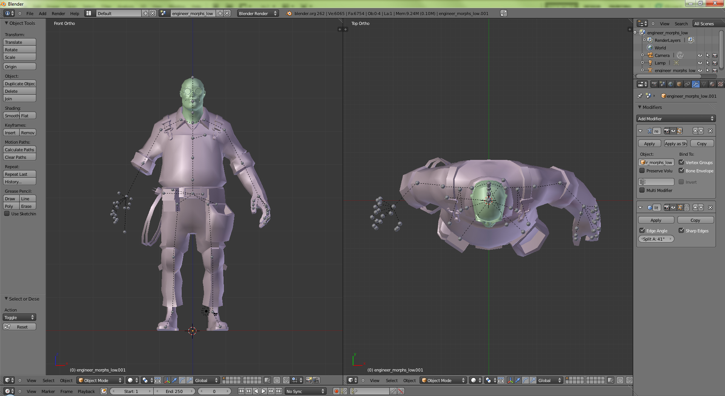Click the timeline record keyframe button
This screenshot has width=725, height=396.
(x=336, y=391)
